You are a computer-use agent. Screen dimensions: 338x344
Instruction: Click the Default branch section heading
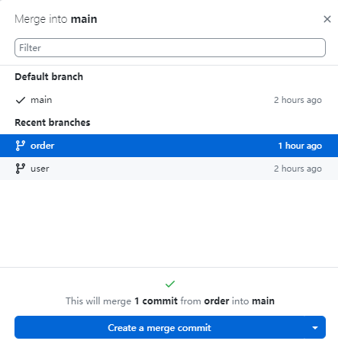(49, 77)
